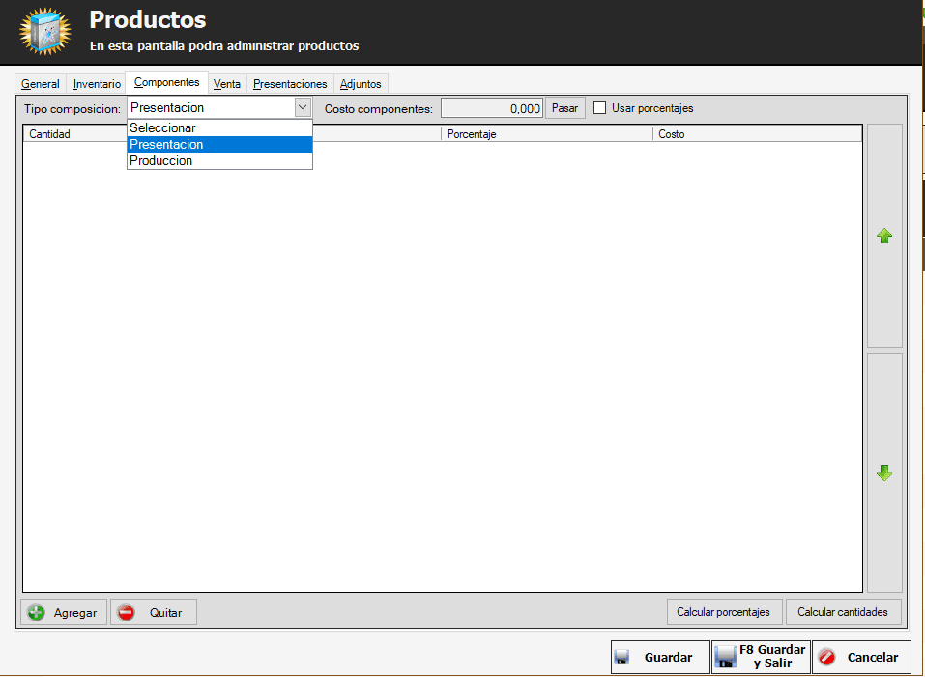The height and width of the screenshot is (677, 925).
Task: Open the Adjuntos tab
Action: pos(361,84)
